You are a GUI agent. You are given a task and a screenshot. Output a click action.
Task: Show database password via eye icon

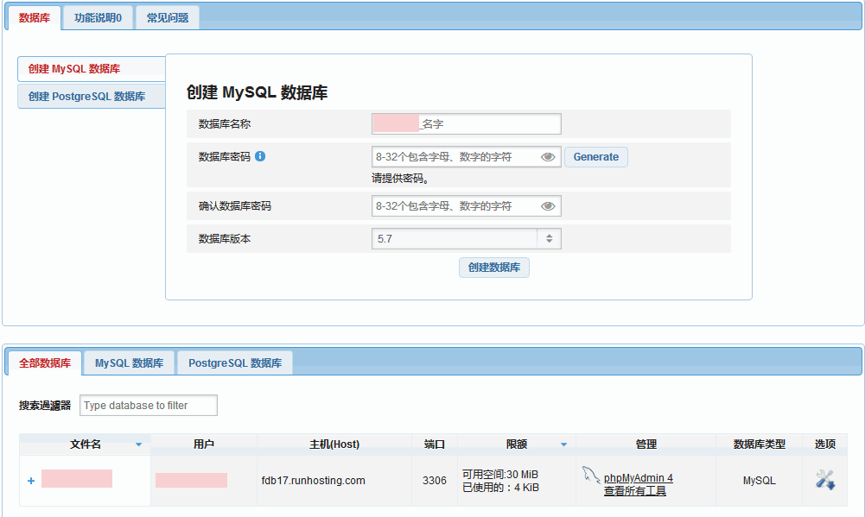(x=547, y=157)
